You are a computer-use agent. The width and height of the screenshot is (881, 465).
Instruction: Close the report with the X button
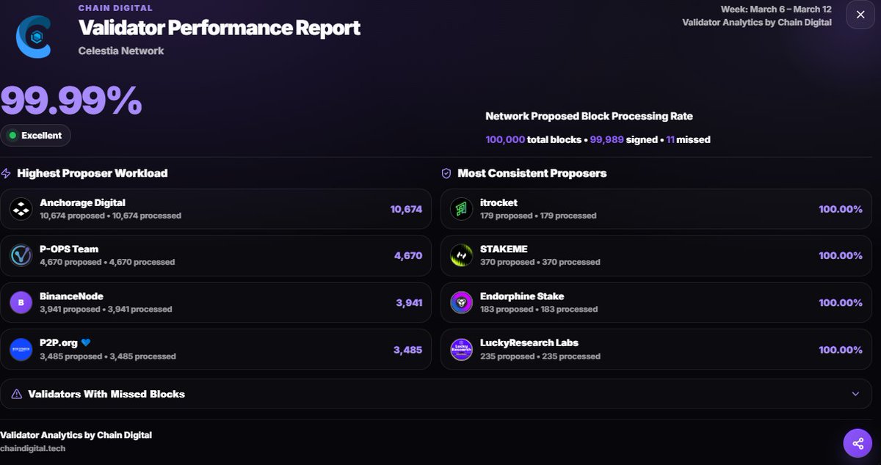860,14
